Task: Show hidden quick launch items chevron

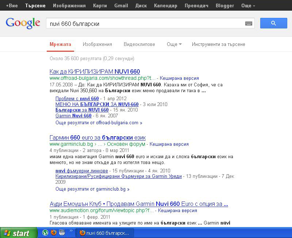Action: click(71, 231)
